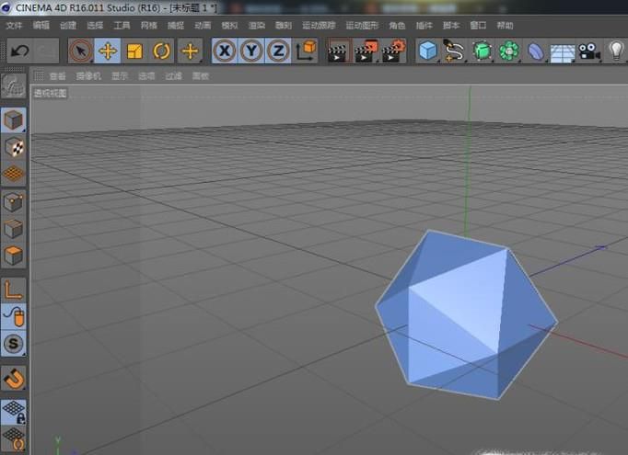Open the 渲染 (Render) menu

tap(256, 26)
